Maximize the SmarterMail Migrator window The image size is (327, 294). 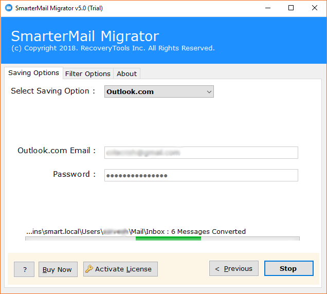click(291, 8)
